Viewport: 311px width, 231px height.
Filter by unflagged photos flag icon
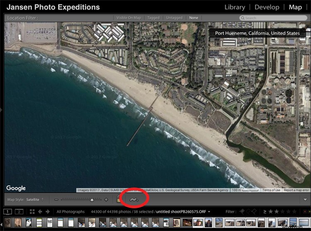pos(248,212)
